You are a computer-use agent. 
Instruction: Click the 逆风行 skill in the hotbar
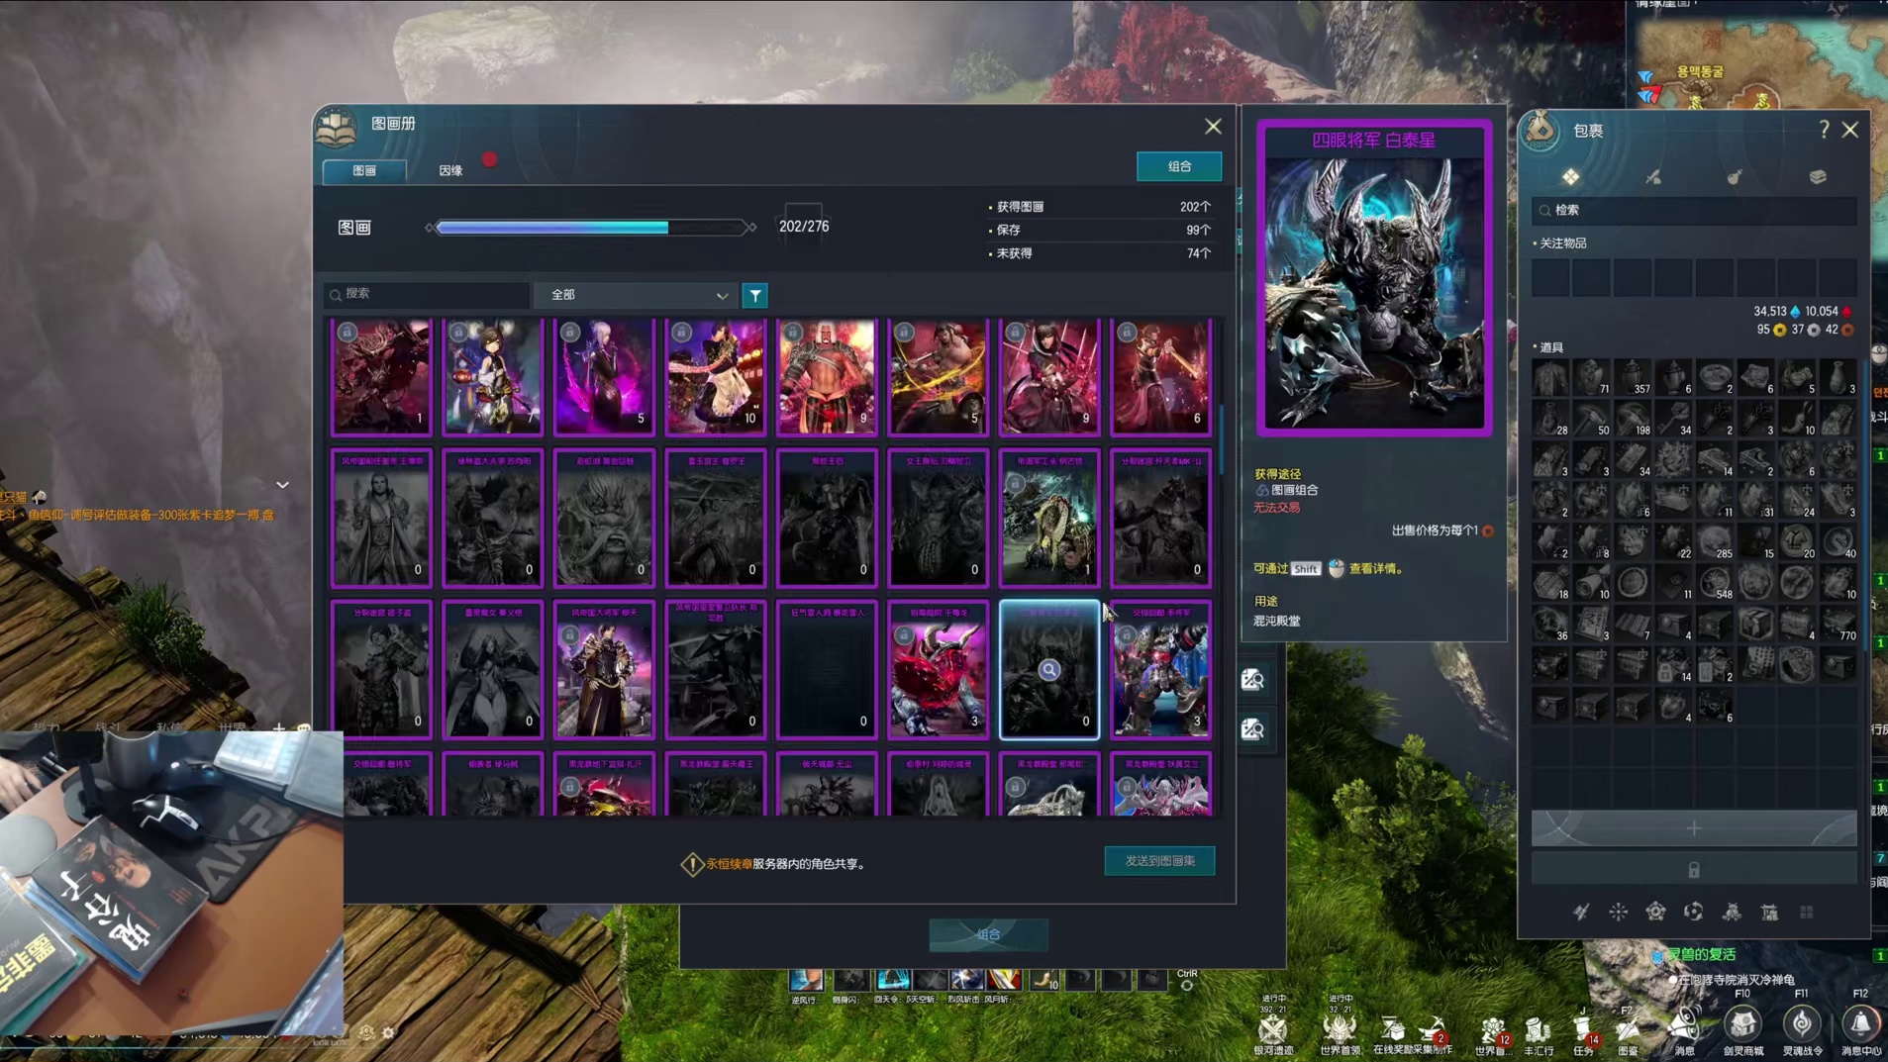point(806,979)
